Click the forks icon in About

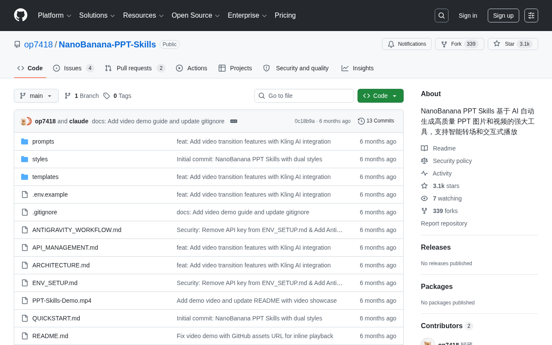tap(424, 211)
